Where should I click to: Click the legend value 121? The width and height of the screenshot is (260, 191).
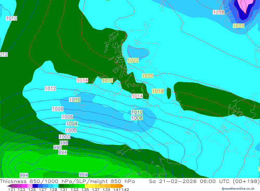pos(12,189)
